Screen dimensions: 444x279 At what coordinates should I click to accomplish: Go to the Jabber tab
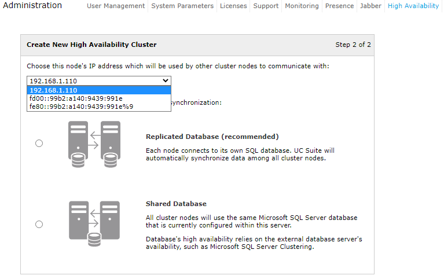[370, 6]
